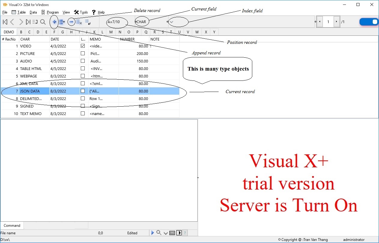Switch off the blue toggle at top right
Viewport: 379px width, 243px height.
tap(369, 22)
